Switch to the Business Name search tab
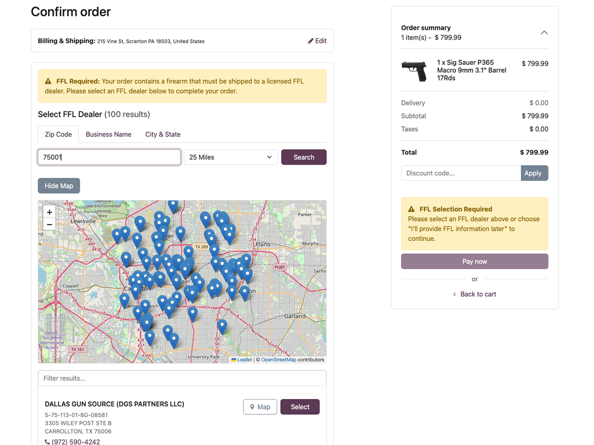Viewport: 594px width, 445px height. [x=108, y=134]
